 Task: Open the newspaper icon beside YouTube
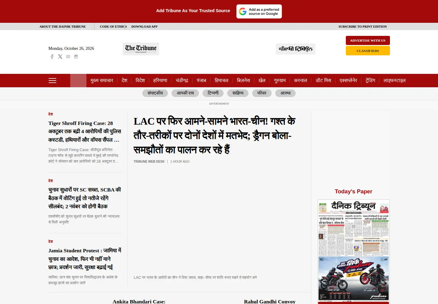tap(76, 57)
